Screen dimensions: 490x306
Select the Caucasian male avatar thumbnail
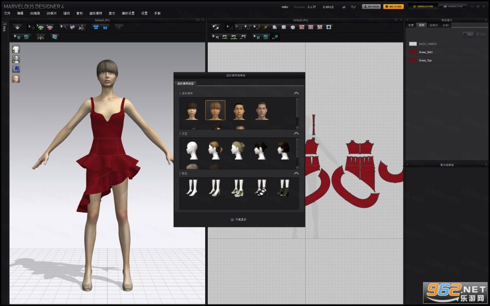click(262, 111)
